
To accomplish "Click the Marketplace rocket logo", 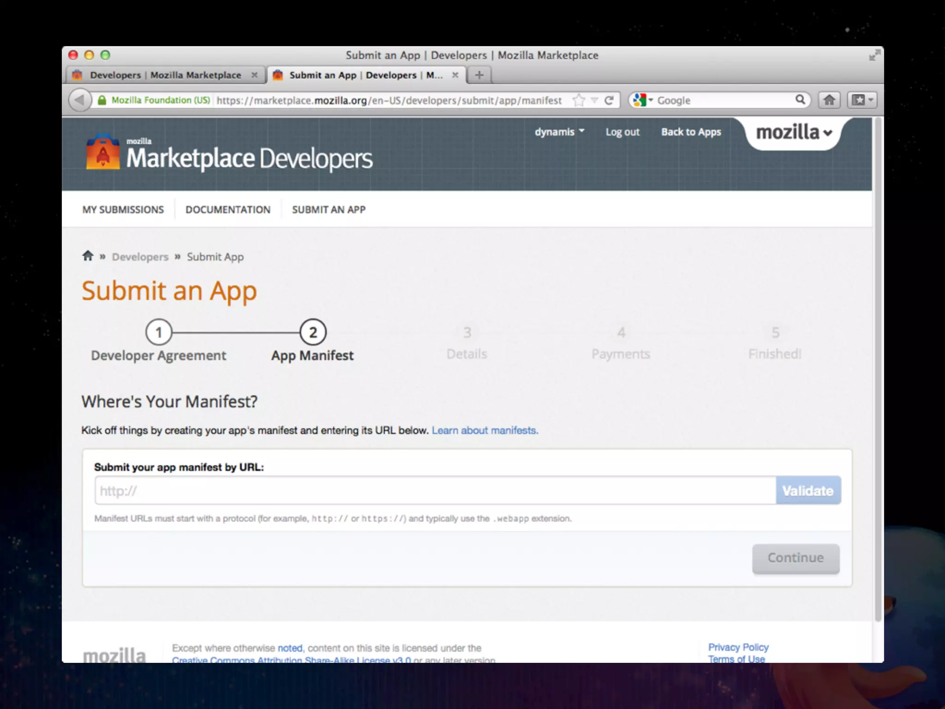I will click(x=102, y=152).
